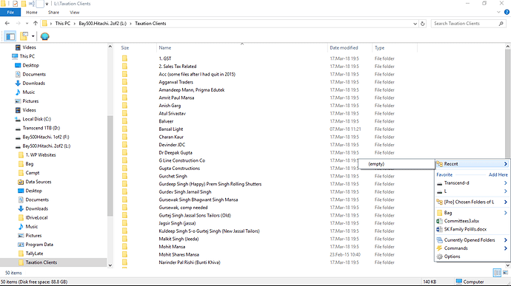Image resolution: width=511 pixels, height=286 pixels.
Task: Expand the ribbon using the chevron
Action: (498, 13)
